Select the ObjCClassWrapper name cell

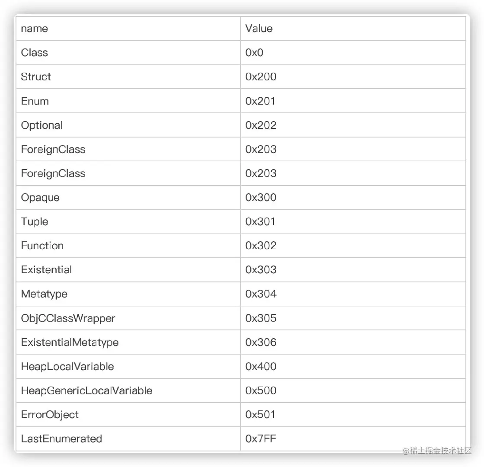coord(68,318)
